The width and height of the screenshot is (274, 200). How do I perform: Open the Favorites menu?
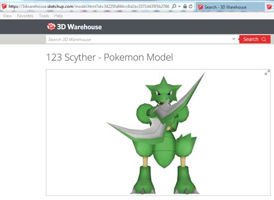point(25,16)
